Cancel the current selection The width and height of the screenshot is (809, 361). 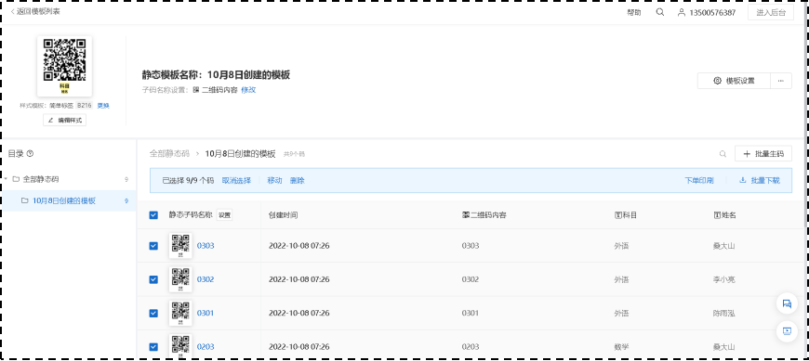click(x=236, y=180)
